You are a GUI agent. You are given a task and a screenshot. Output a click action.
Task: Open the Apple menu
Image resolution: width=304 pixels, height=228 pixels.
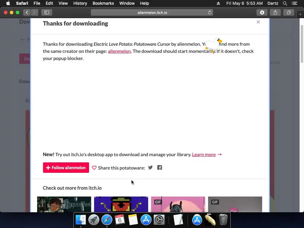[8, 3]
